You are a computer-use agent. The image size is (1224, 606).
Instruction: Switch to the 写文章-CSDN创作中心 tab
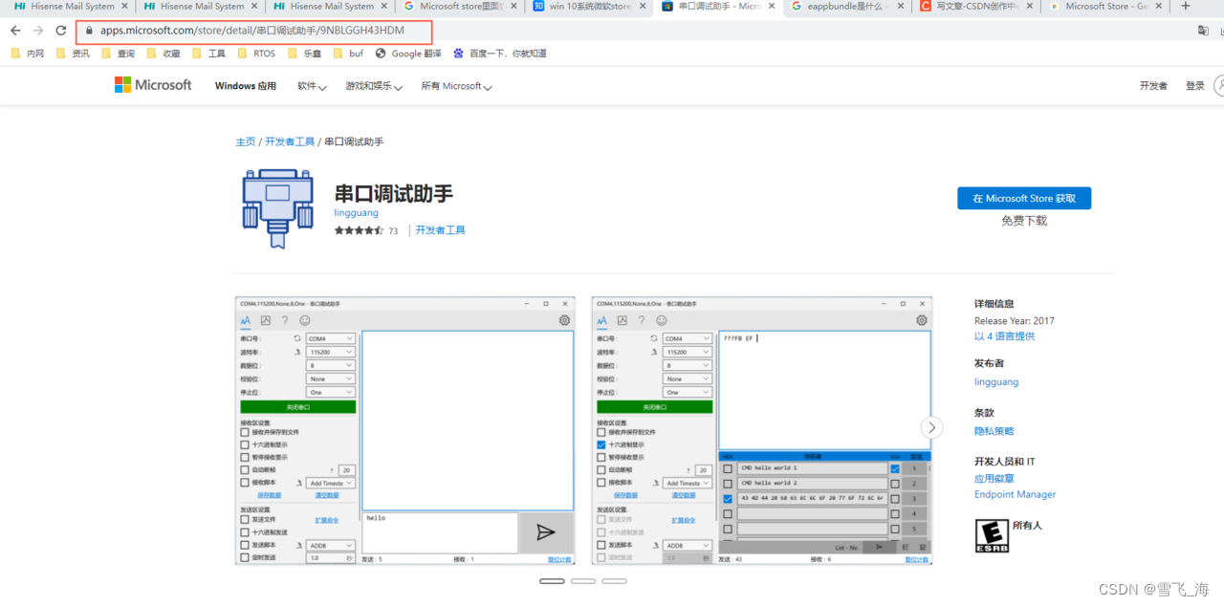click(977, 6)
